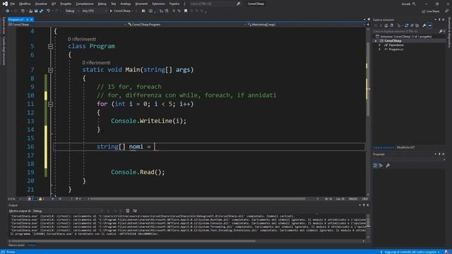
Task: Open the Strumenti menu
Action: 141,4
